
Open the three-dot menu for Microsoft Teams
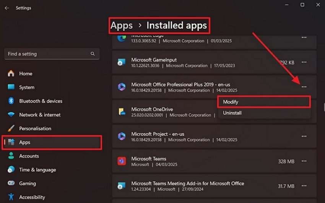pyautogui.click(x=304, y=161)
